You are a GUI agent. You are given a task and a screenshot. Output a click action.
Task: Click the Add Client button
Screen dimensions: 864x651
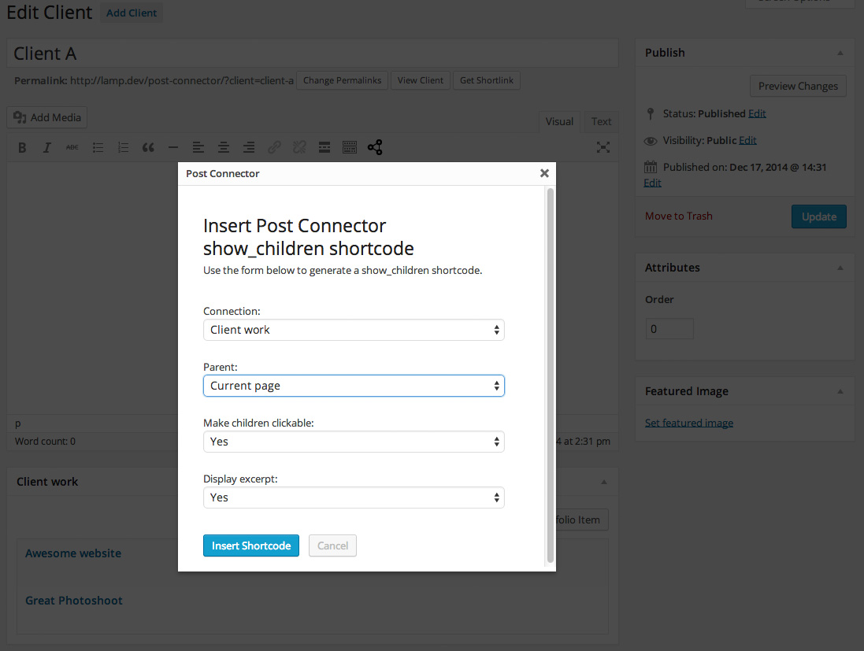click(x=132, y=13)
